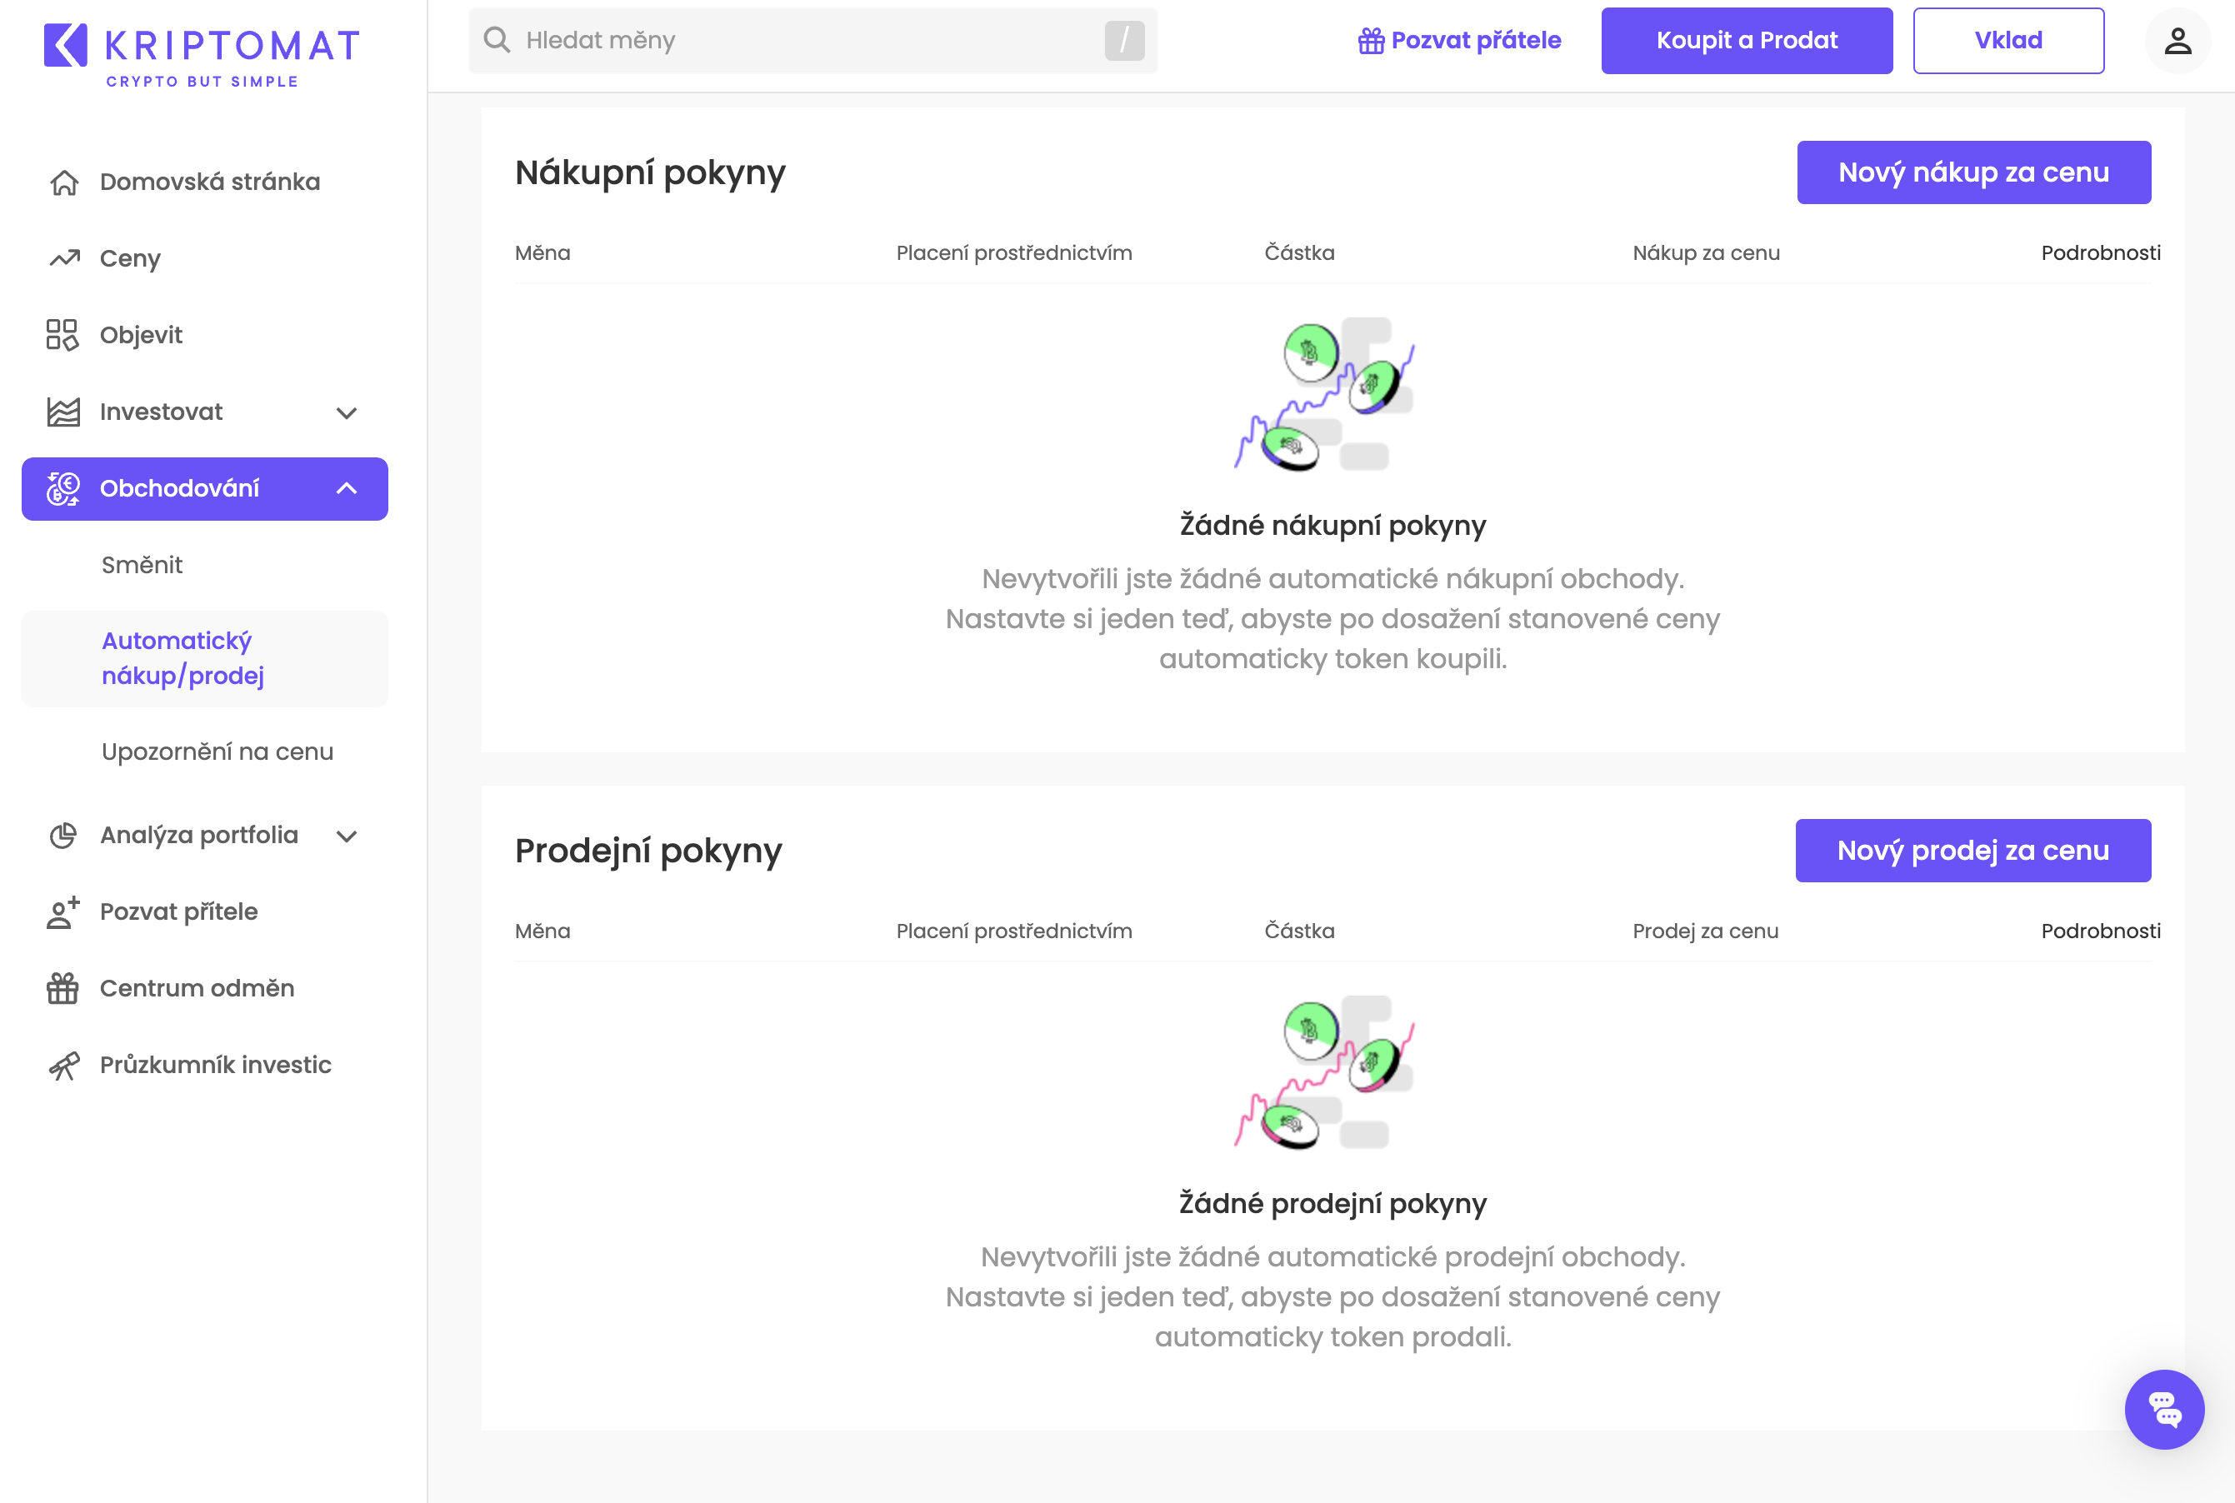Click the home icon for Domovská stránka
Viewport: 2235px width, 1503px height.
[64, 182]
